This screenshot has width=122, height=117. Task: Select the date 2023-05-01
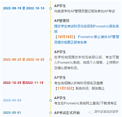tap(12, 113)
